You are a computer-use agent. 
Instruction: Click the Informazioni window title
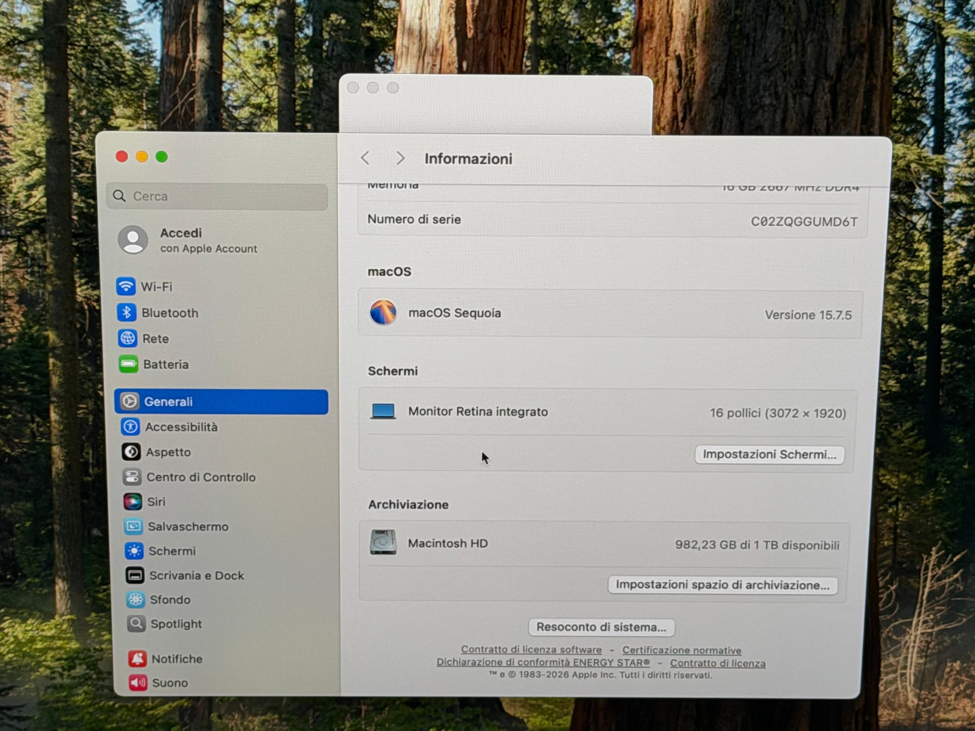(x=468, y=158)
